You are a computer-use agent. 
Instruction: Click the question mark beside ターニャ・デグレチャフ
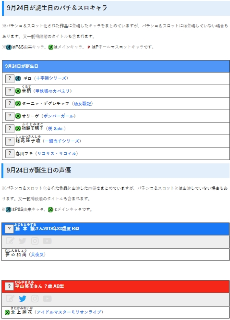click(x=10, y=103)
